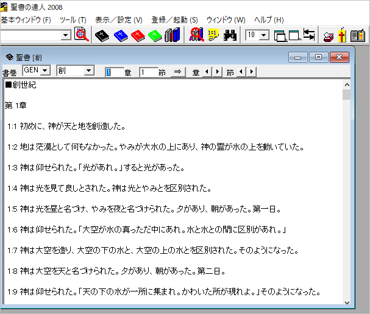Click verse 1:6 大空が水の text
Screen dimensions: 370x314
click(147, 229)
